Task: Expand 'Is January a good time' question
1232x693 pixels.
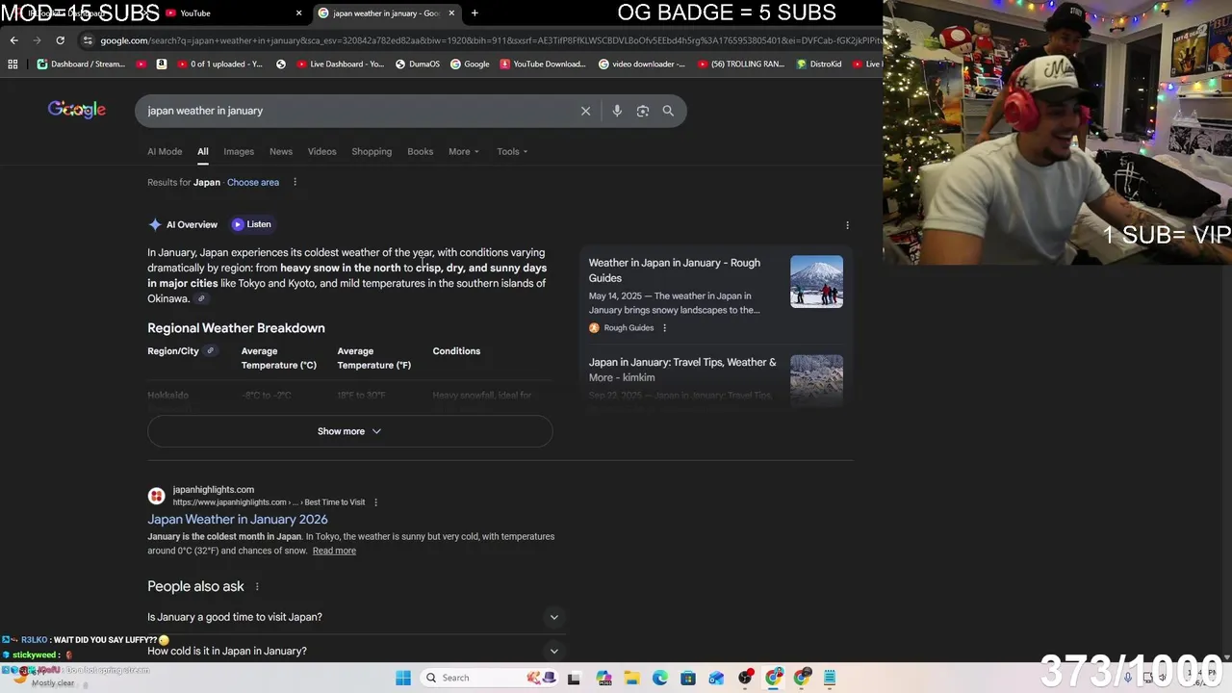Action: click(x=354, y=617)
